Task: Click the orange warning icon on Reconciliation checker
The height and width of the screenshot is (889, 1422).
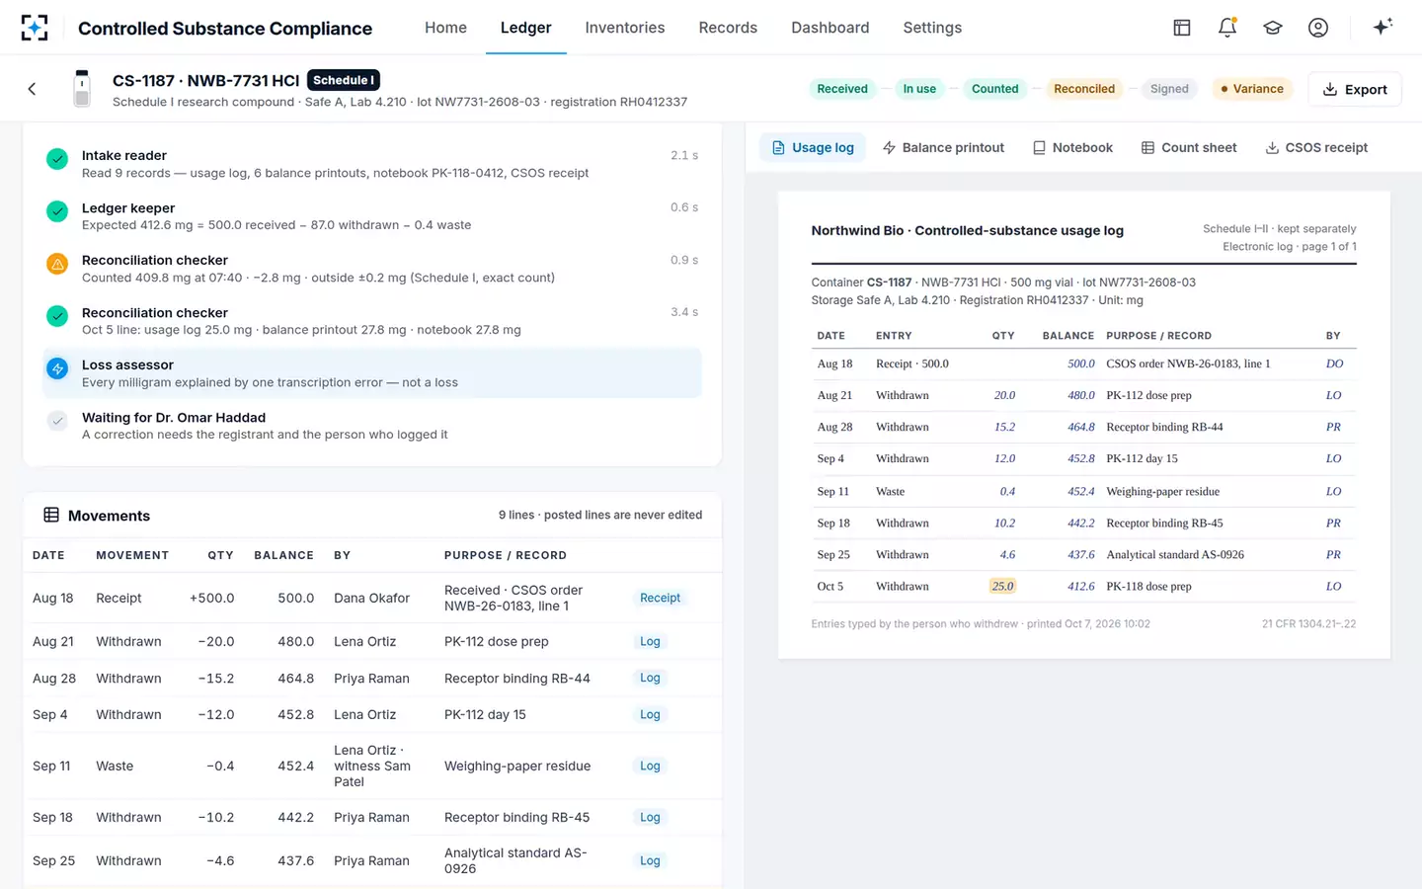Action: coord(57,264)
